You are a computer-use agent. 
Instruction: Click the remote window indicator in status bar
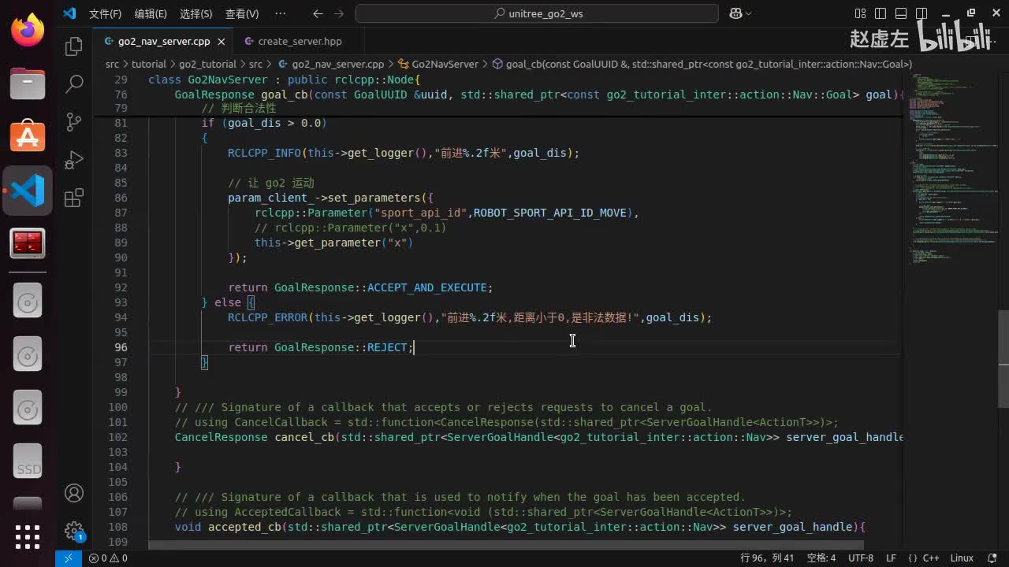pyautogui.click(x=68, y=558)
